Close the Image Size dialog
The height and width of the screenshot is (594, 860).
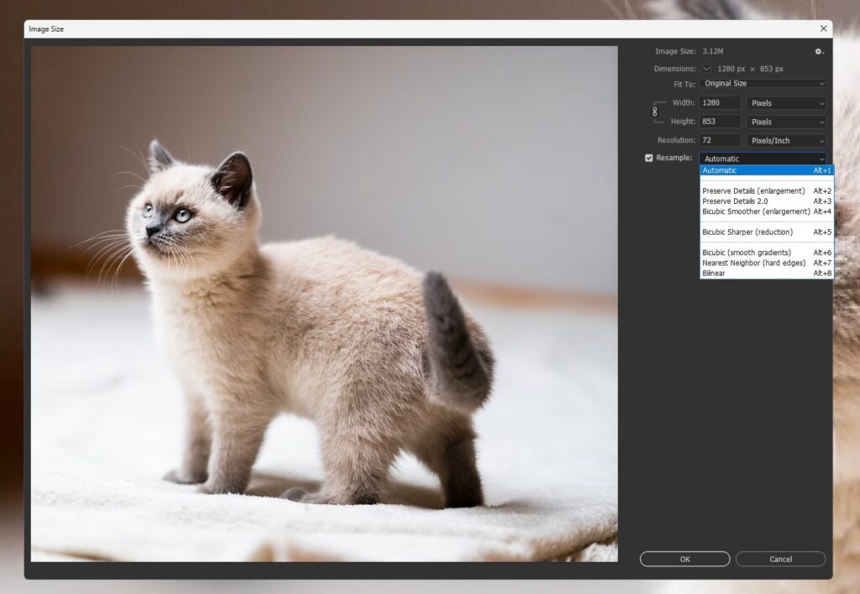point(822,29)
